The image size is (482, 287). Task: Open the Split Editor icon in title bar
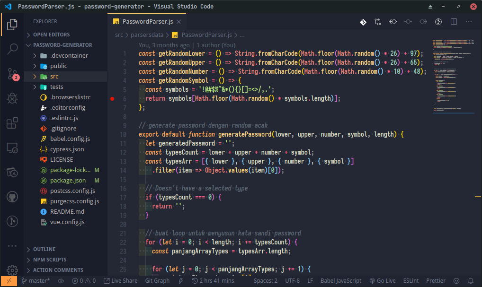point(453,22)
